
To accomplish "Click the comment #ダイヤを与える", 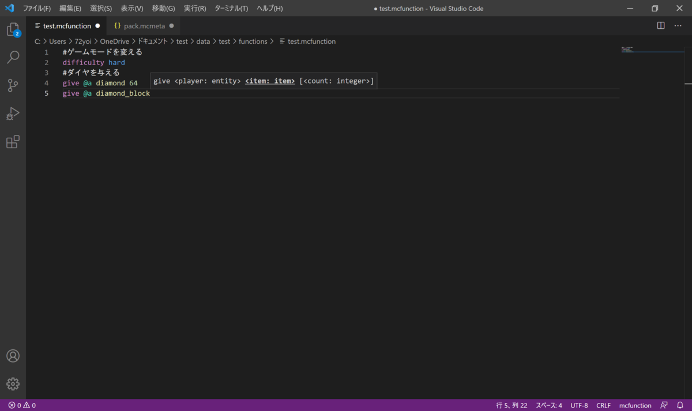I will [91, 73].
